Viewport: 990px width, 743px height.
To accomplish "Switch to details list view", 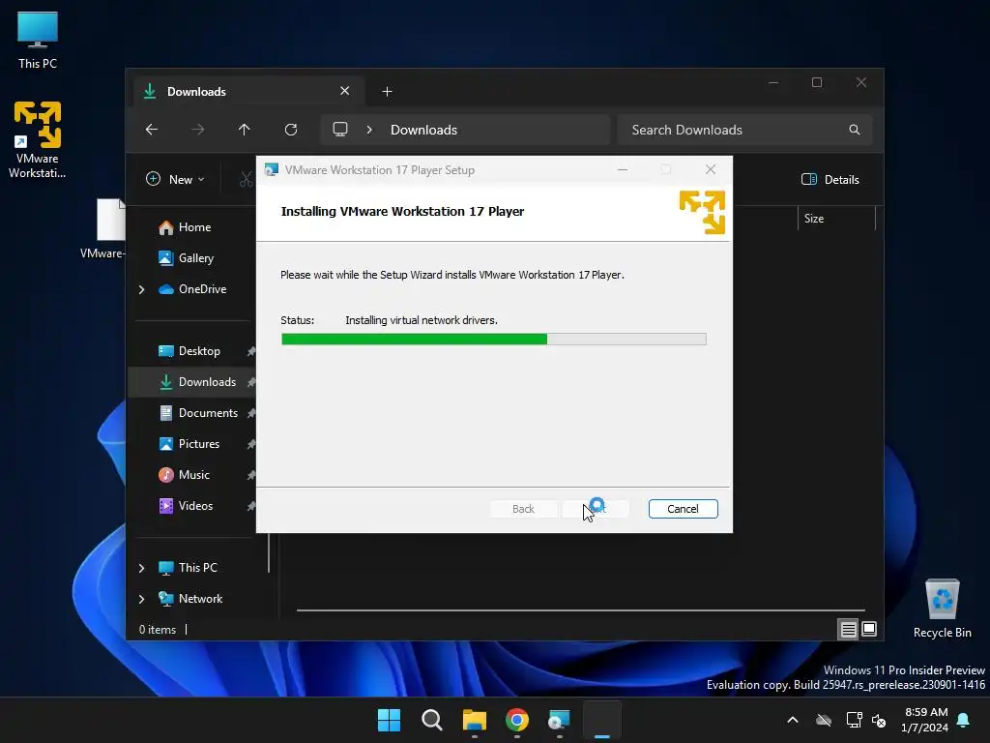I will 848,629.
